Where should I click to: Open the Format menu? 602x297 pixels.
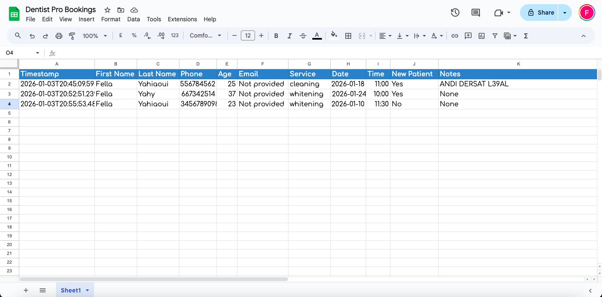tap(110, 19)
